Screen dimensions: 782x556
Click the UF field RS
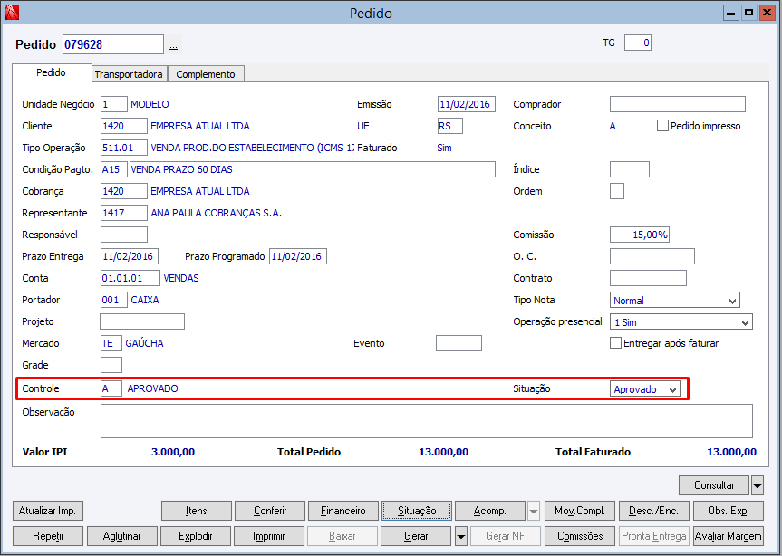tap(449, 126)
